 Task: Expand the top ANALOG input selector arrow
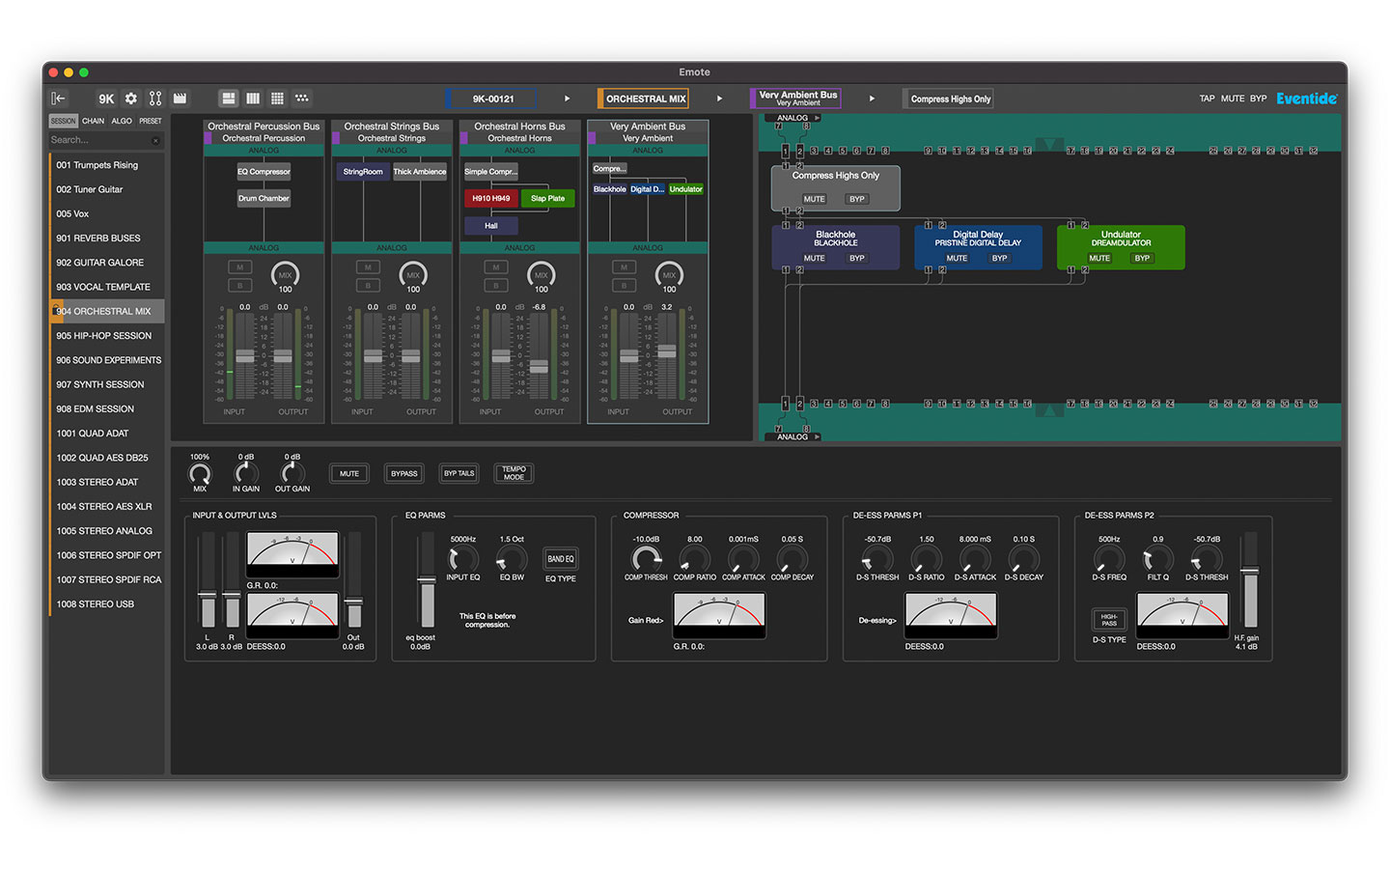pyautogui.click(x=818, y=118)
